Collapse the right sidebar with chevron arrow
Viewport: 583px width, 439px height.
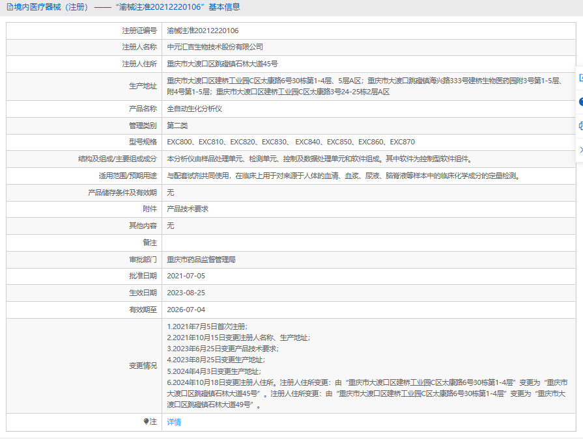click(x=580, y=150)
